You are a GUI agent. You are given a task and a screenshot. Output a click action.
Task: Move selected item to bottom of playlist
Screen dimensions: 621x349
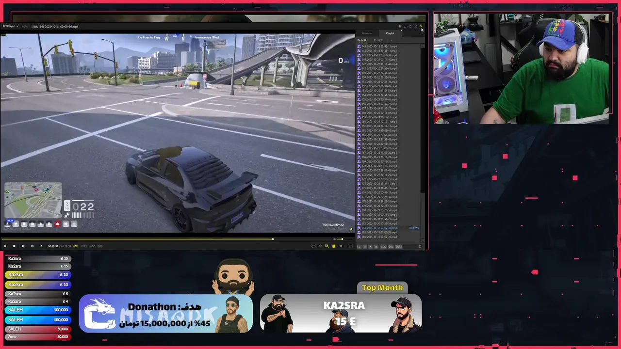point(376,247)
